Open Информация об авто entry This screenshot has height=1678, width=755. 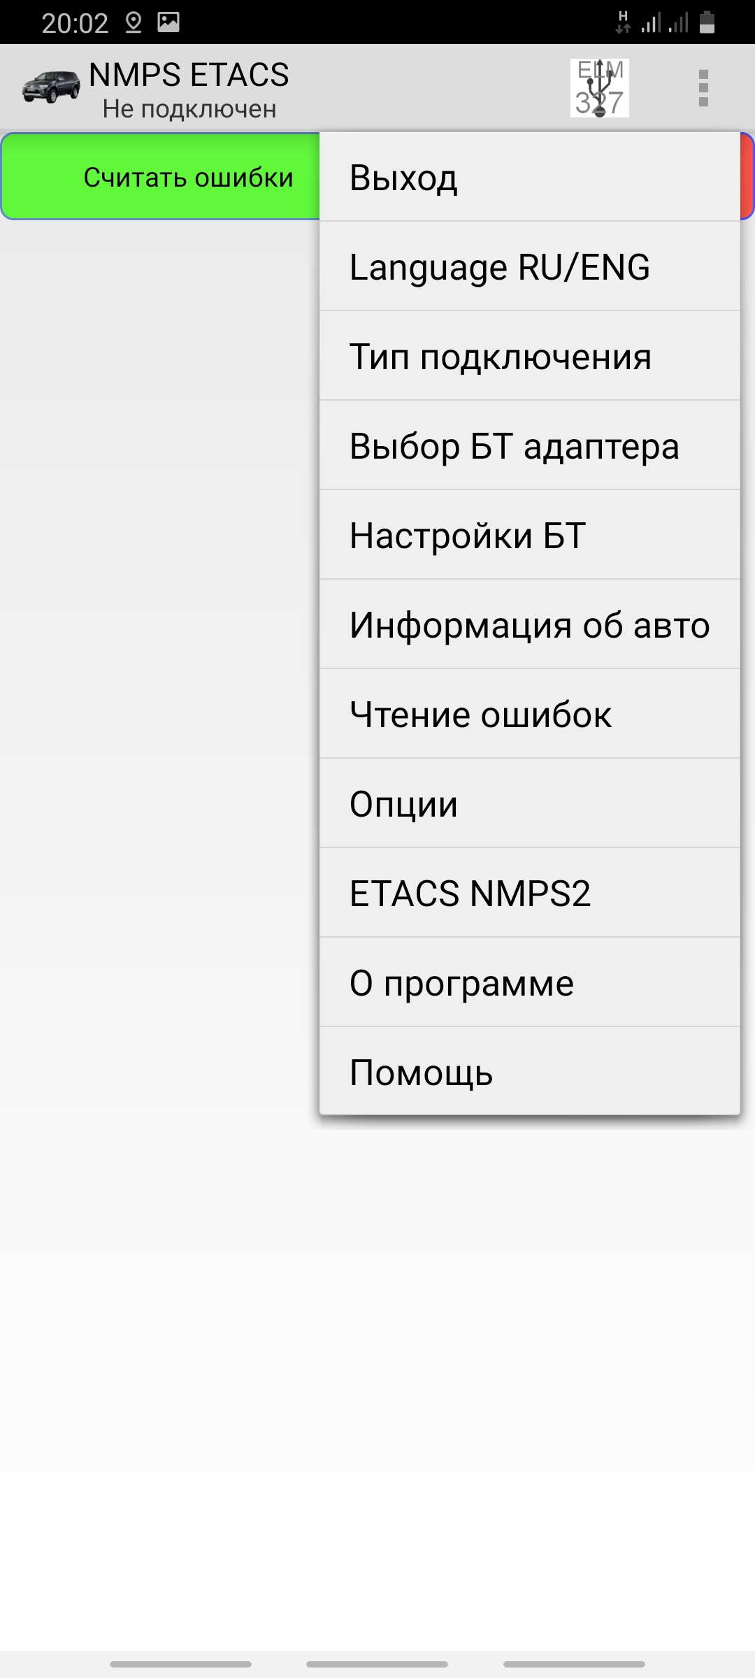(529, 625)
